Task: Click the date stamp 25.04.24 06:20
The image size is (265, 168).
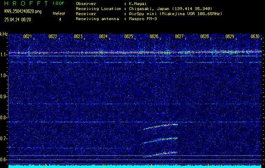Action: 18,20
